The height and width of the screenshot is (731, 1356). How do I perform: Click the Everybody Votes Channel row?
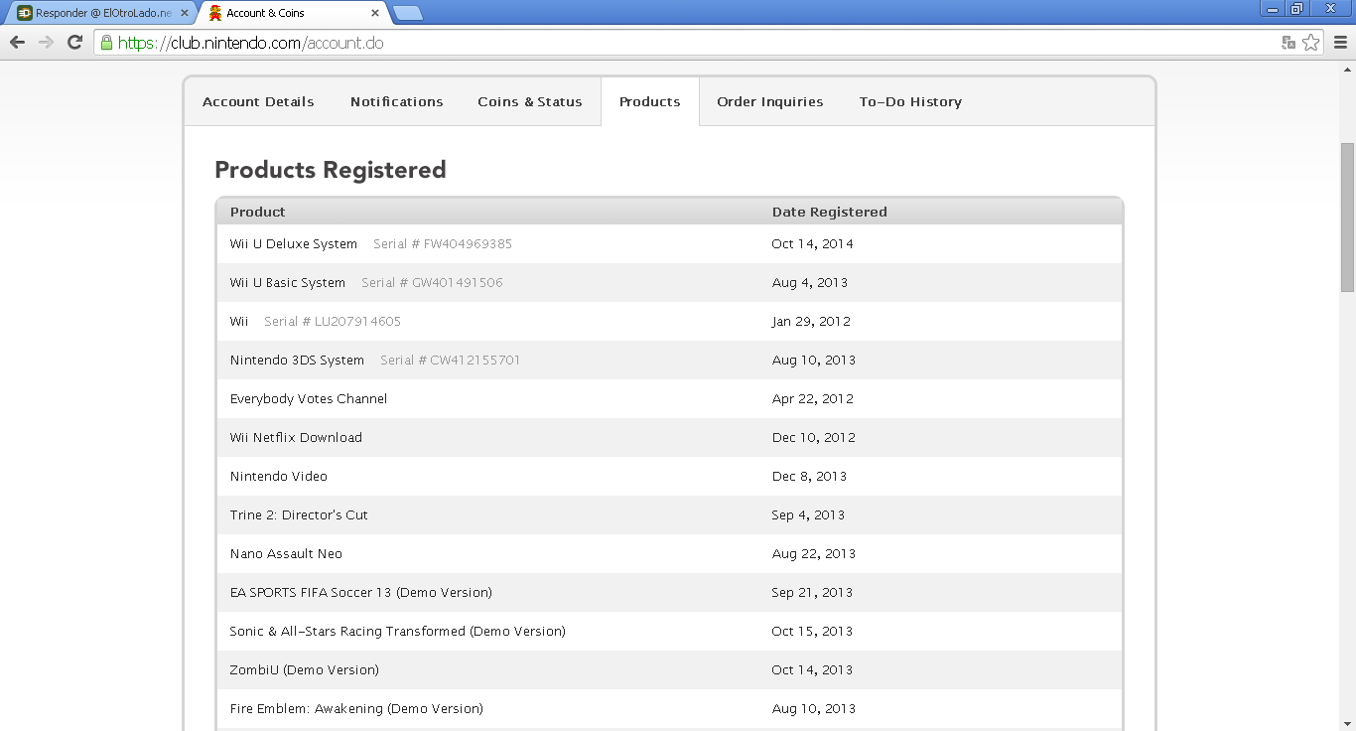pos(669,398)
